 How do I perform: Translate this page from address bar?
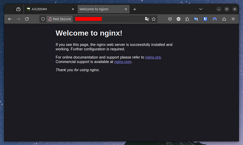tap(147, 19)
